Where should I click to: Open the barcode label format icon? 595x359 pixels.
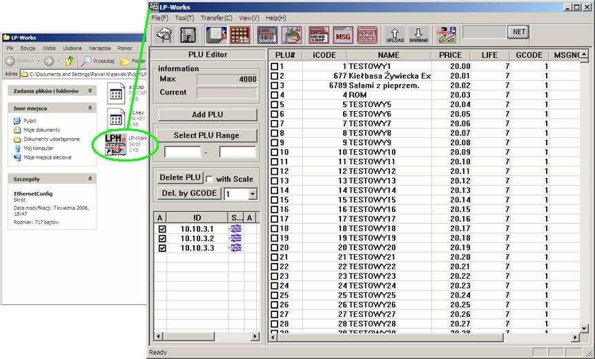click(x=267, y=35)
